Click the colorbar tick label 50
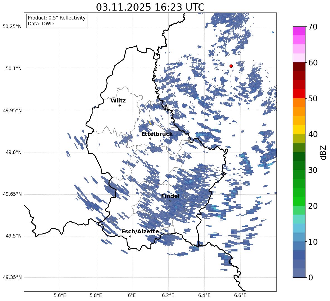The image size is (330, 301). tap(313, 98)
